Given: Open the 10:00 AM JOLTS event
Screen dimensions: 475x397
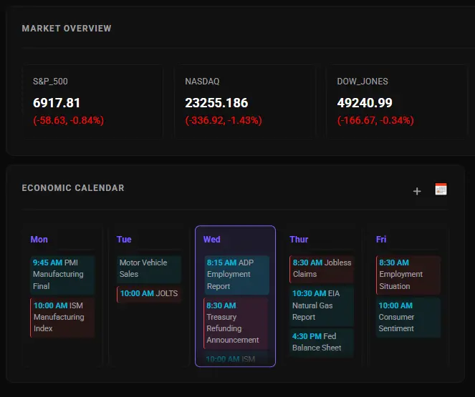Looking at the screenshot, I should [149, 294].
